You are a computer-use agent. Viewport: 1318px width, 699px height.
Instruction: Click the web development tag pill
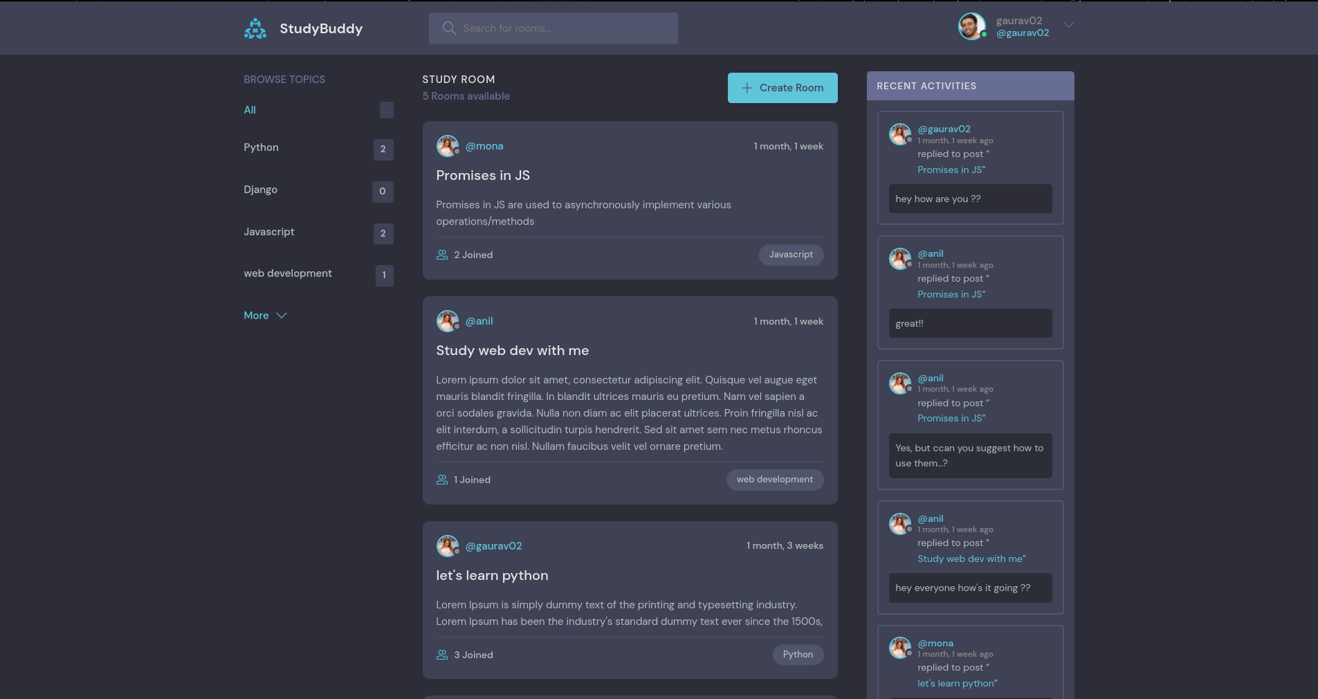pos(775,480)
